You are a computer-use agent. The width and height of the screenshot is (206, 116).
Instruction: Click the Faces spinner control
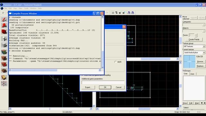pos(196,35)
